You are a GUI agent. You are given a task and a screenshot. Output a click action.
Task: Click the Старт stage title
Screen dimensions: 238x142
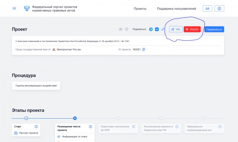18,126
